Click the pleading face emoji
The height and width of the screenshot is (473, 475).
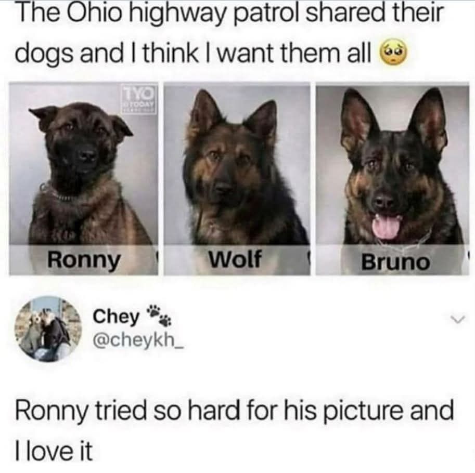pyautogui.click(x=393, y=54)
